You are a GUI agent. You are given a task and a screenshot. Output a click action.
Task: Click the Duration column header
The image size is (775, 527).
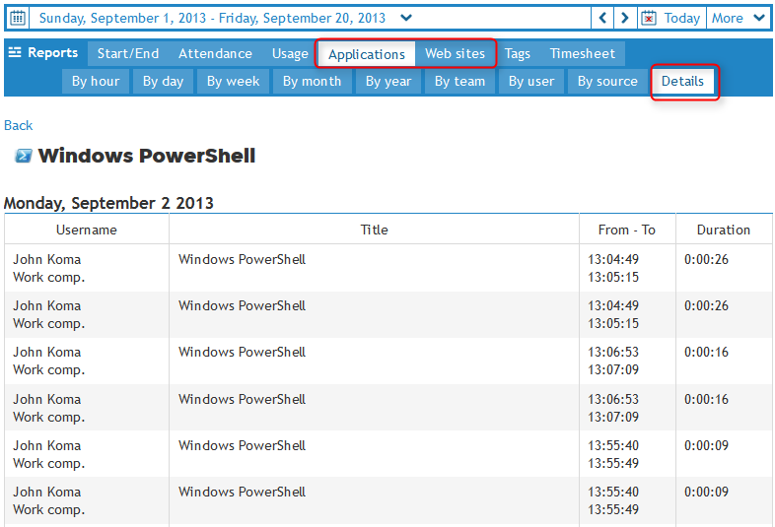click(724, 230)
